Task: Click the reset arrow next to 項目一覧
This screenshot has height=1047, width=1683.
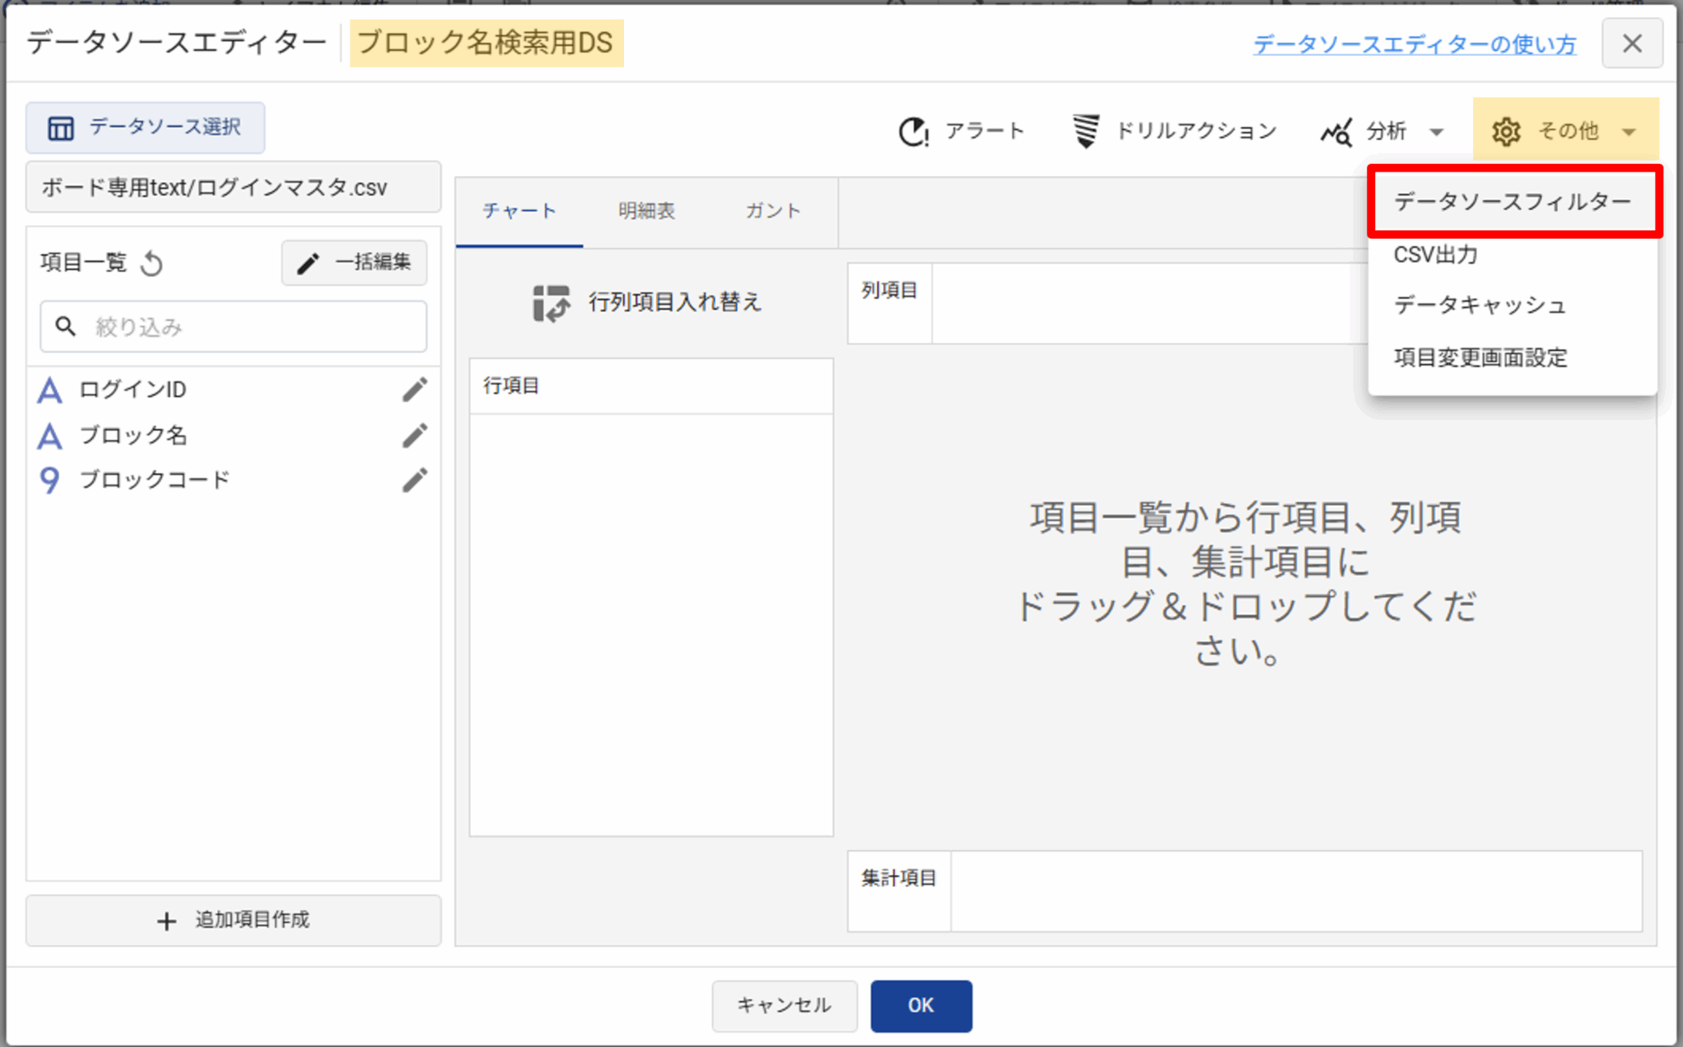Action: 152,263
